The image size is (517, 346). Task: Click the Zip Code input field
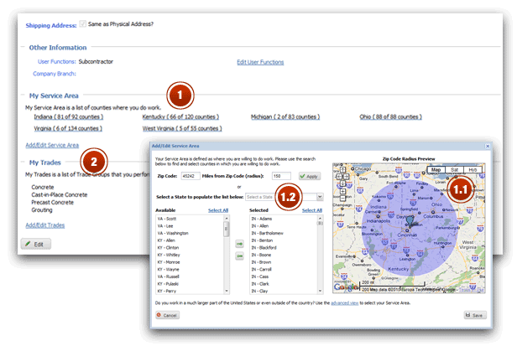tap(191, 176)
